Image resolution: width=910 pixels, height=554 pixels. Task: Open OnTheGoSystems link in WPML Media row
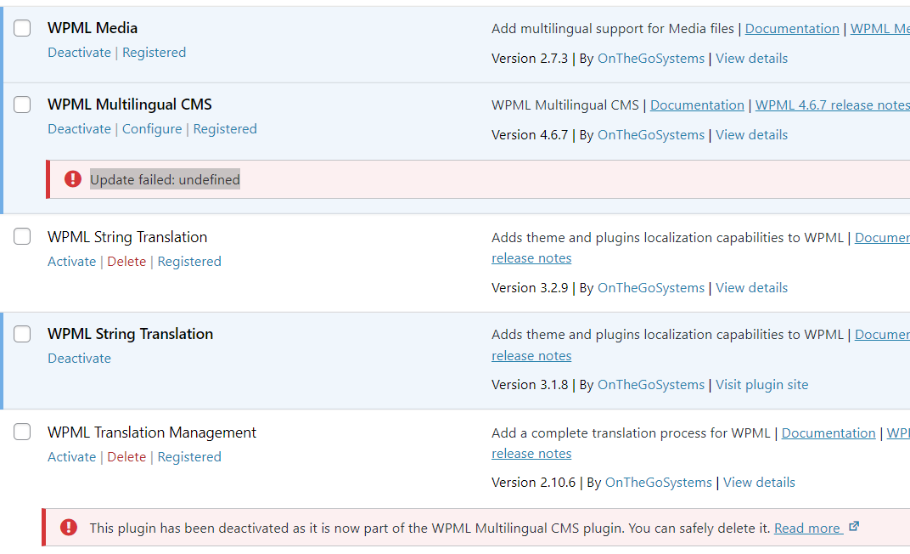pyautogui.click(x=650, y=58)
